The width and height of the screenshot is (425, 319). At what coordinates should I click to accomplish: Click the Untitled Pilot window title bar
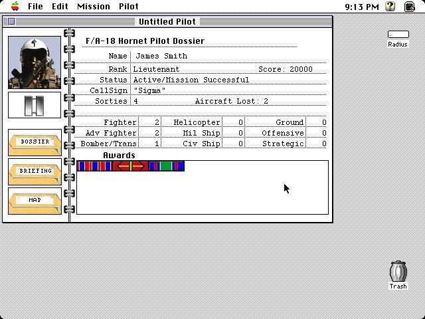(x=167, y=22)
